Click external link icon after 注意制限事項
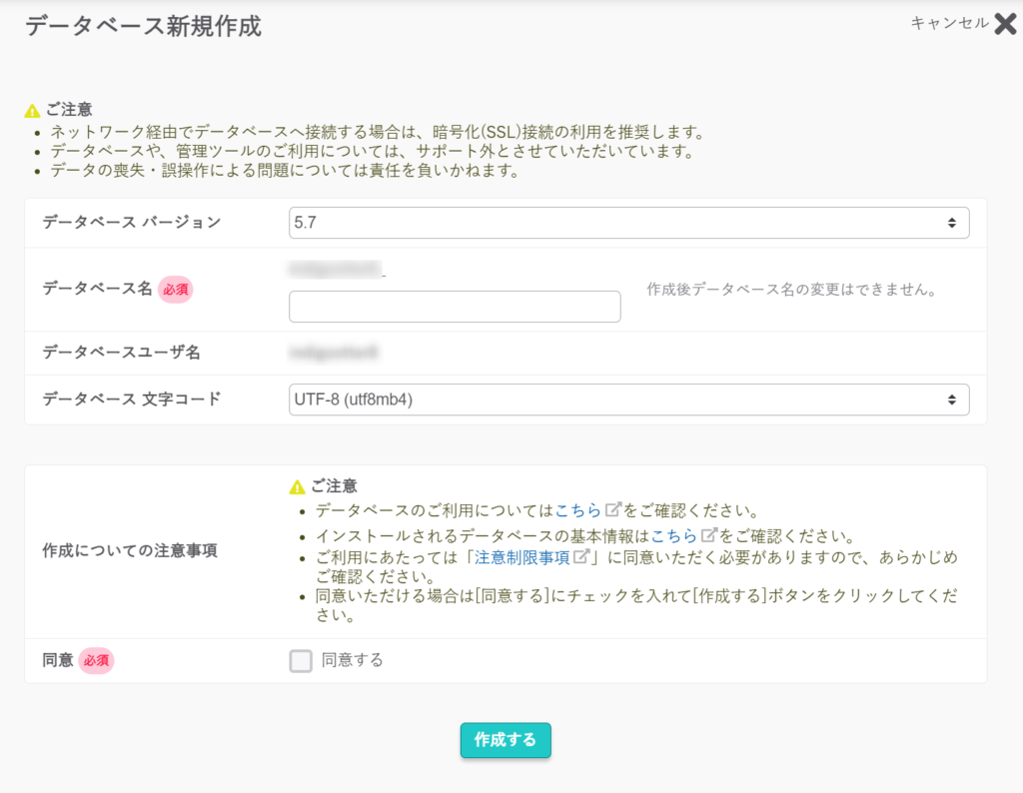This screenshot has height=793, width=1023. point(580,556)
